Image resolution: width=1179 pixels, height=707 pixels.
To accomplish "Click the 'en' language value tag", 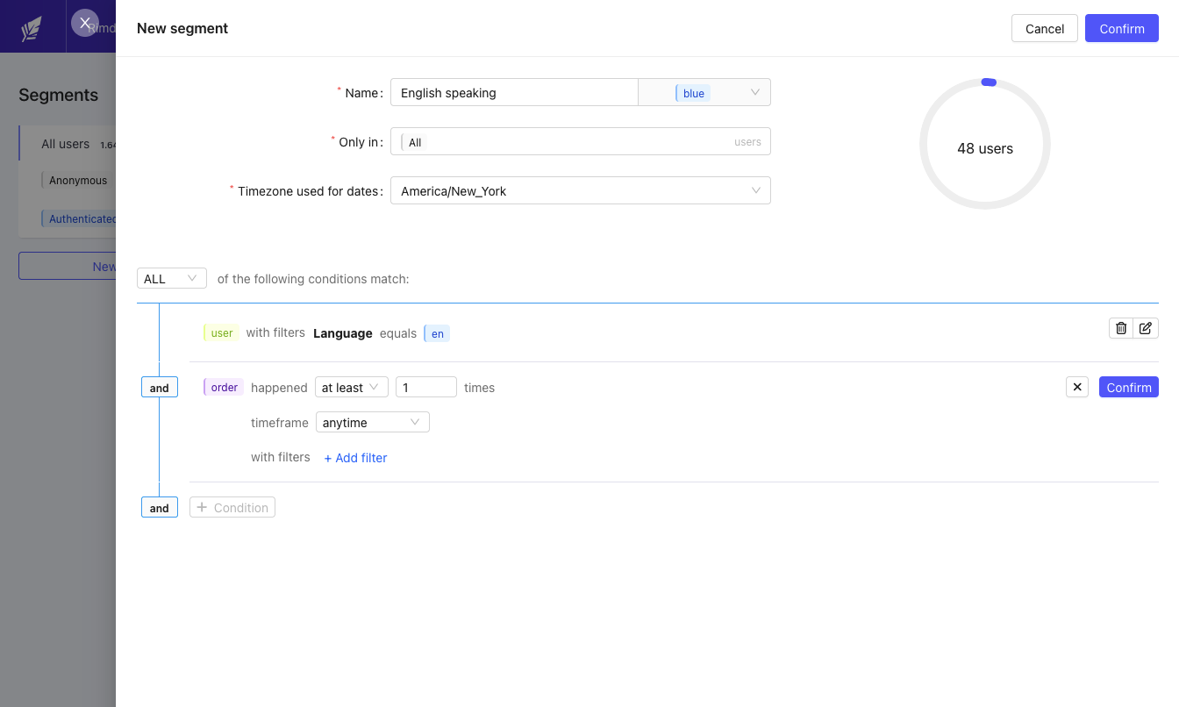I will [437, 333].
